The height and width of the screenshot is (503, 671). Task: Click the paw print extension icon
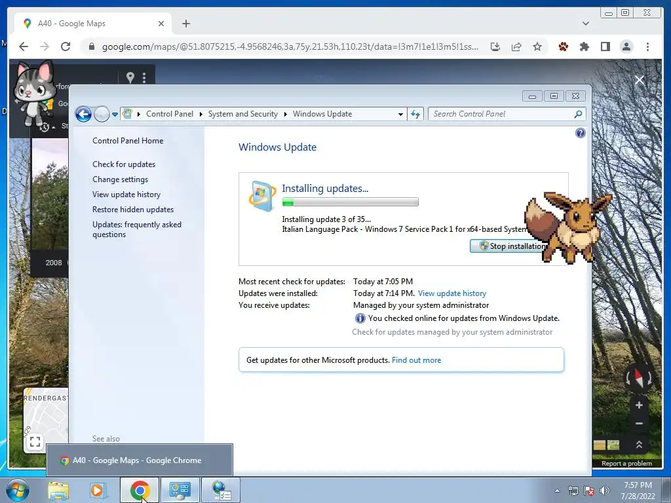tap(563, 47)
